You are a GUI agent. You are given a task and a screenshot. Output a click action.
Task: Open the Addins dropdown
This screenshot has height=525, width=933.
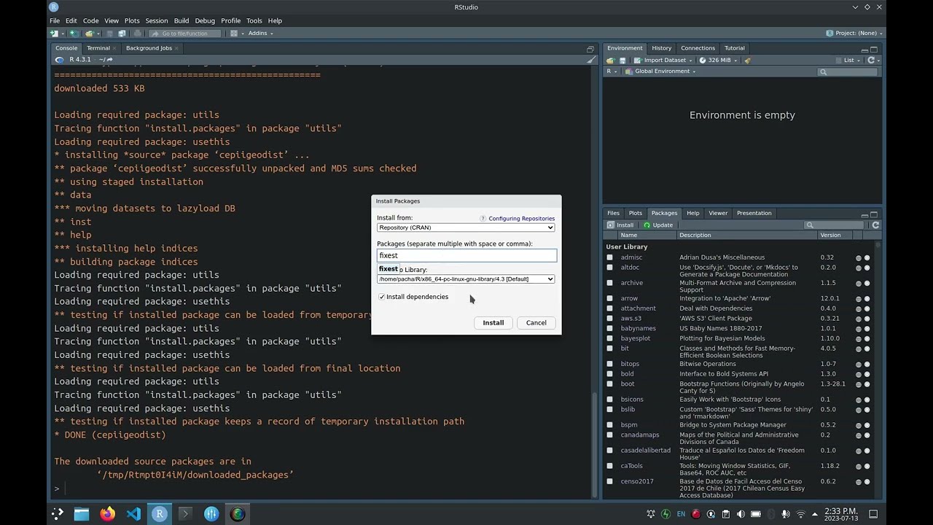coord(260,34)
